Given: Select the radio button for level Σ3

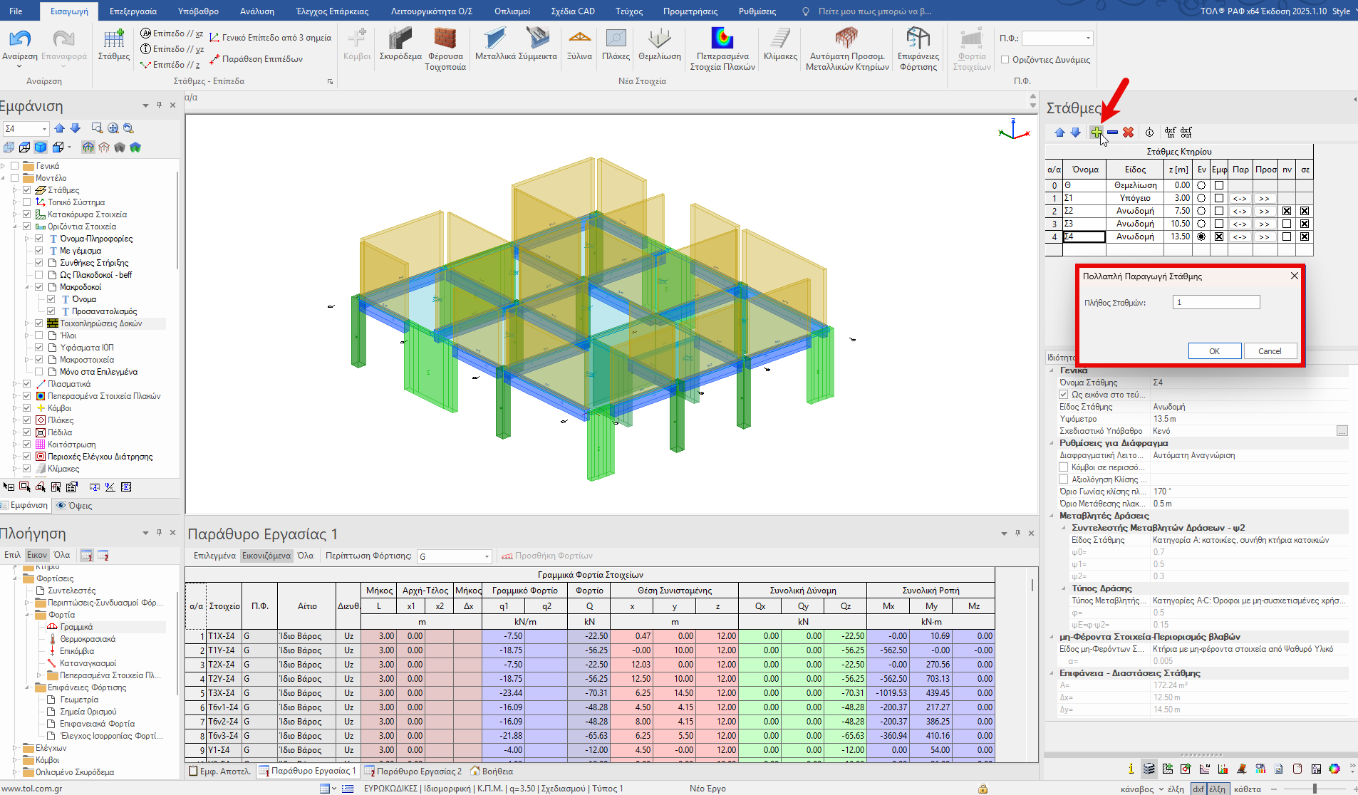Looking at the screenshot, I should 1201,224.
